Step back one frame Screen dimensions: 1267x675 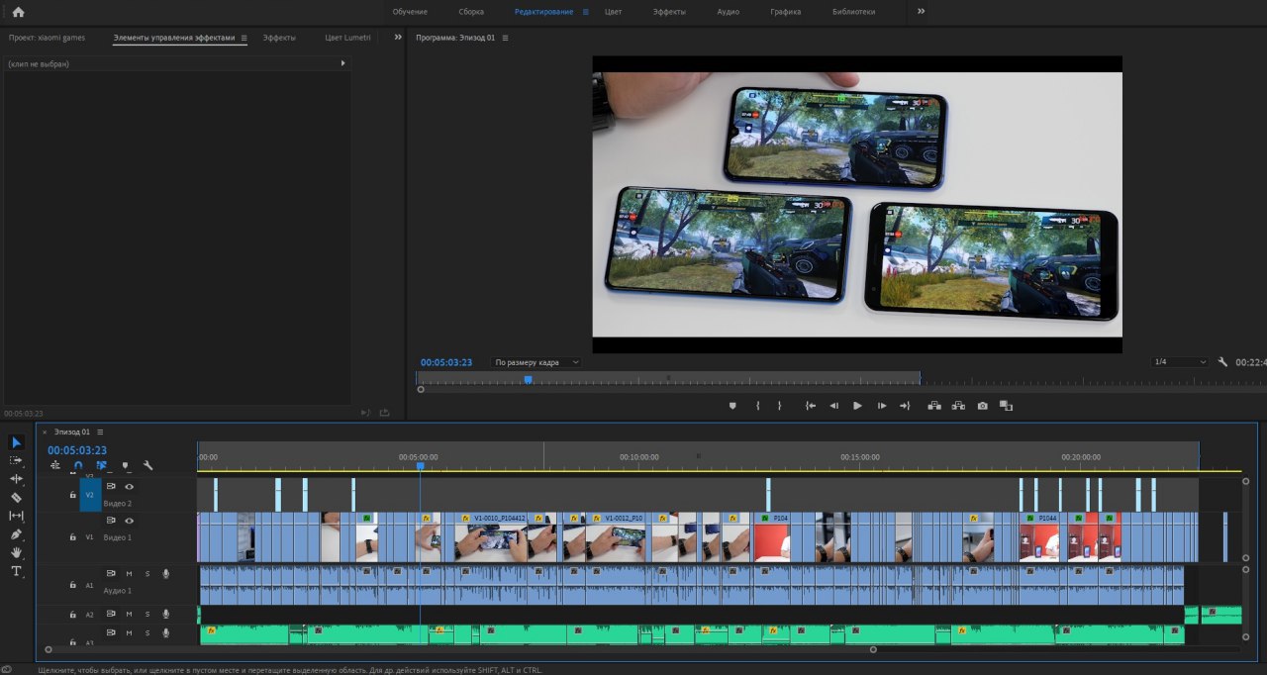point(833,406)
